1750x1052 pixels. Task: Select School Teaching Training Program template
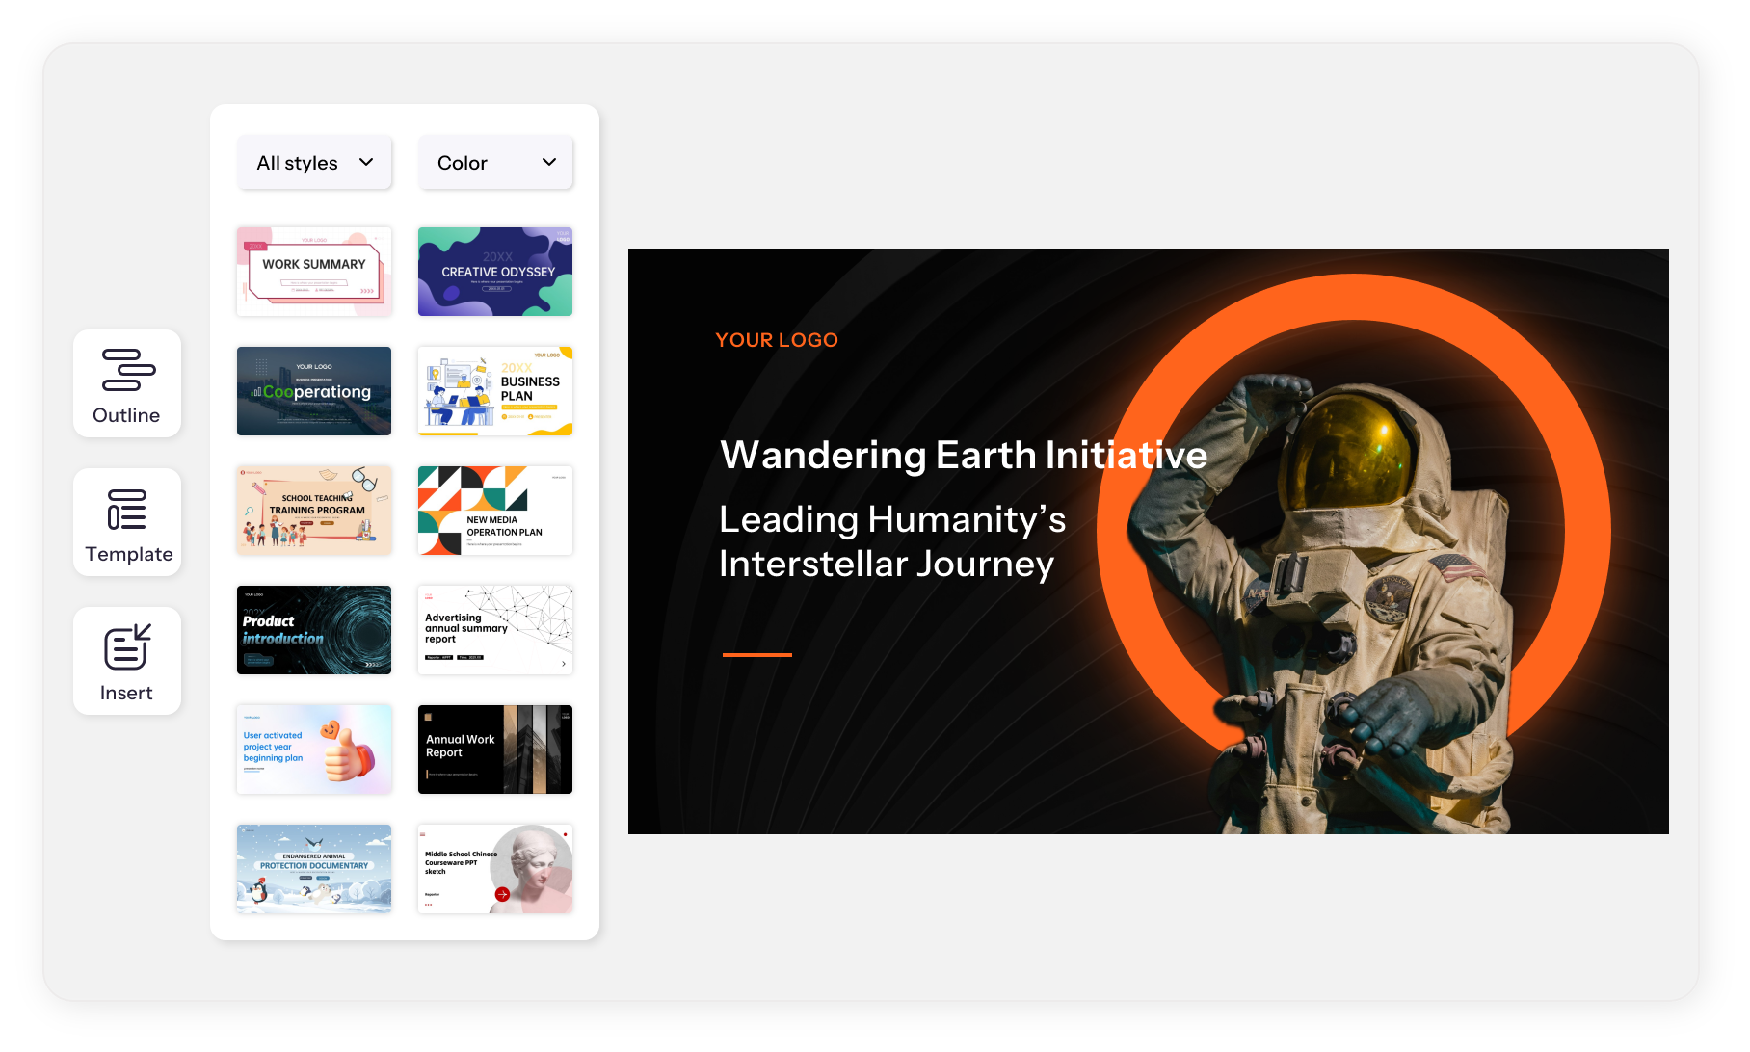[314, 511]
